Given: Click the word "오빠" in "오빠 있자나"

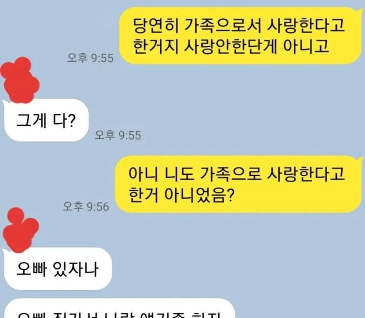Looking at the screenshot, I should coord(31,269).
